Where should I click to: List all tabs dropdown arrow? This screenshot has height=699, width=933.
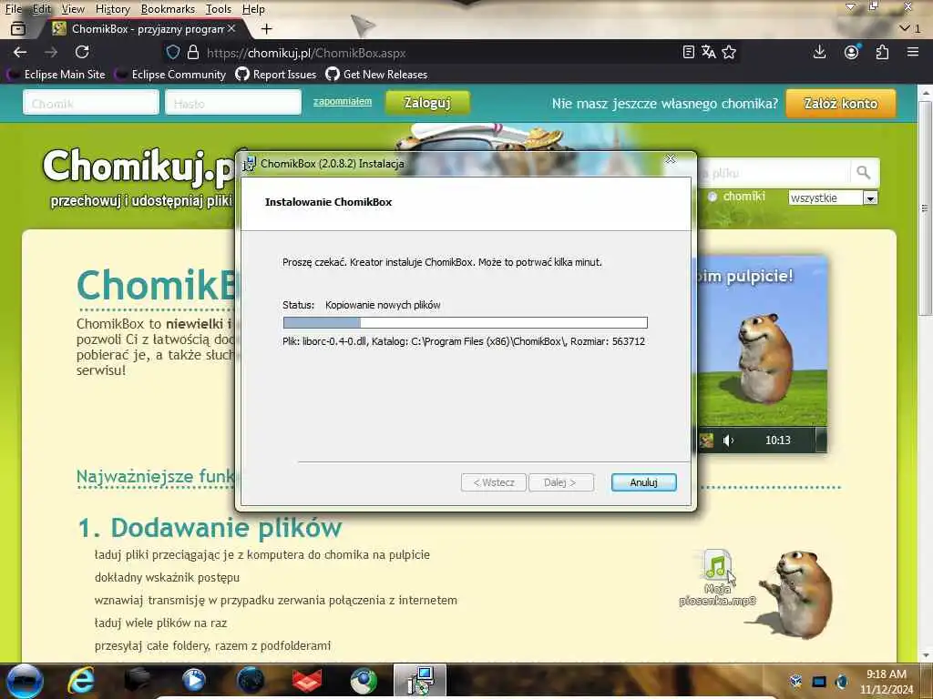905,28
